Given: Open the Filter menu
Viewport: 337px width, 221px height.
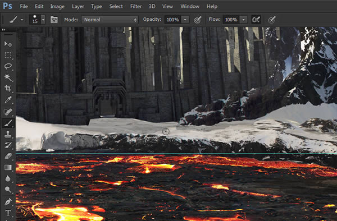Looking at the screenshot, I should pos(136,6).
